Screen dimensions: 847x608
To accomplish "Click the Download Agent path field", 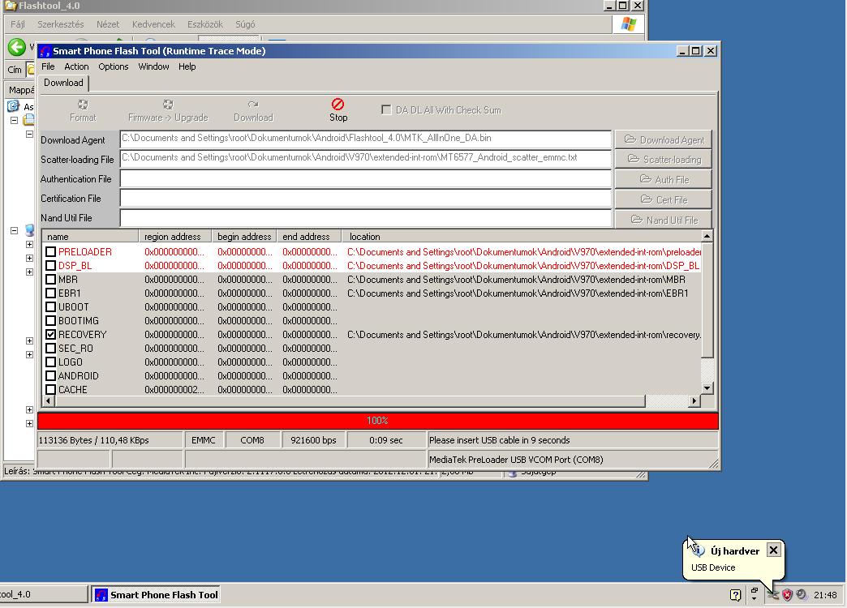I will [366, 139].
